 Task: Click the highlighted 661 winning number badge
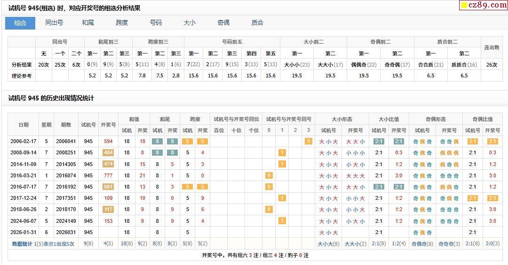point(108,187)
